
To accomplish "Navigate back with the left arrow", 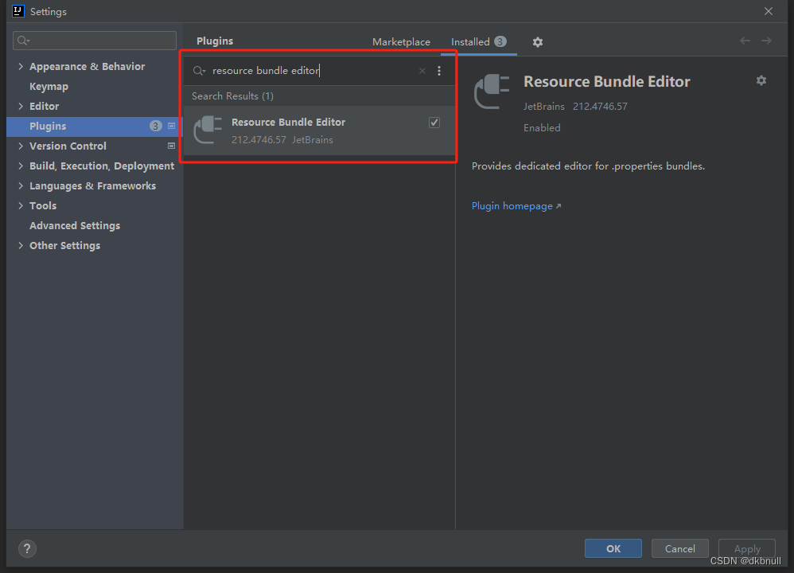I will 745,41.
